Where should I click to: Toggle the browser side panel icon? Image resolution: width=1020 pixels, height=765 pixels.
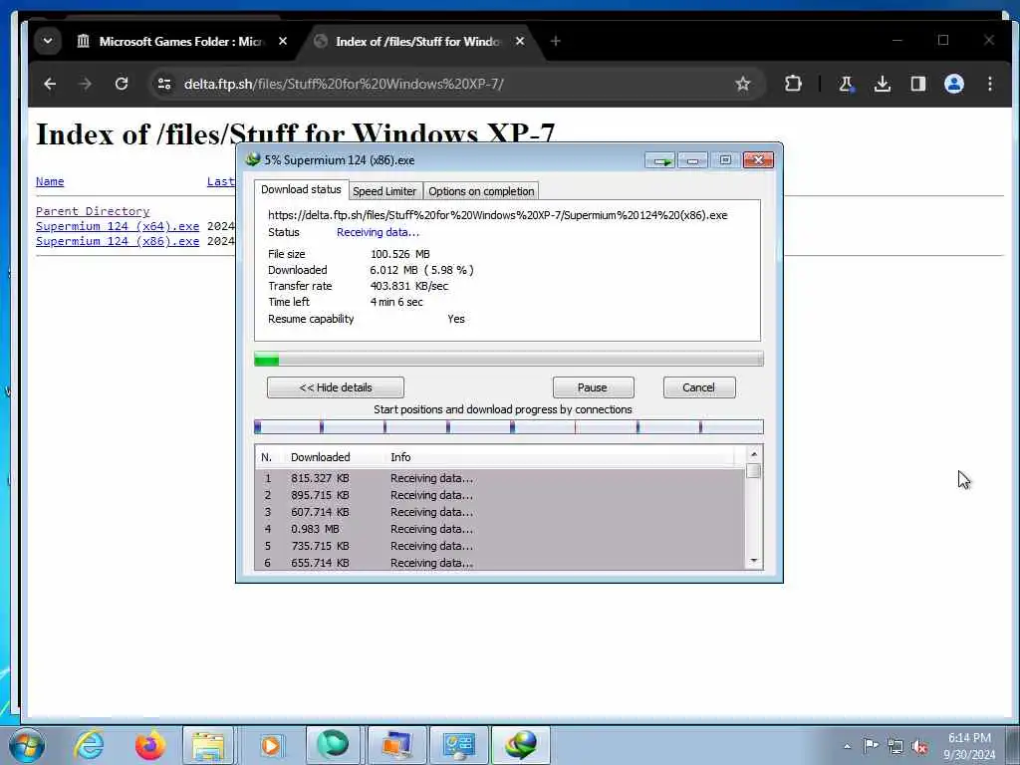pyautogui.click(x=917, y=84)
